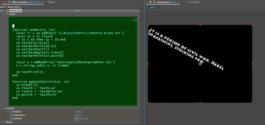Viewport: 265px width, 125px height.
Task: Click the 'ca:textSetPoint(cv.point0)' line
Action: click(x=40, y=56)
